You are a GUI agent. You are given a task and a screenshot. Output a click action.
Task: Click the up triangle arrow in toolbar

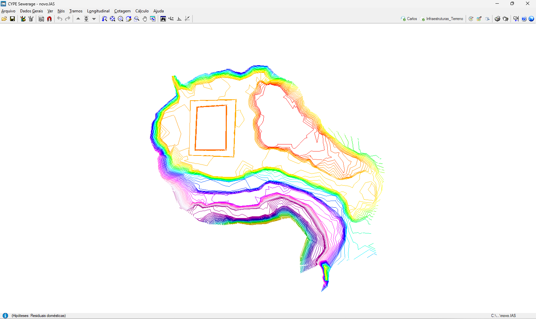[78, 19]
